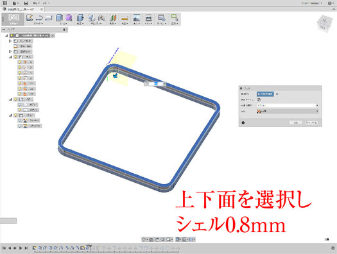Viewport: 337px width, 254px height.
Task: Open the Model workspace menu button
Action: pos(13,19)
